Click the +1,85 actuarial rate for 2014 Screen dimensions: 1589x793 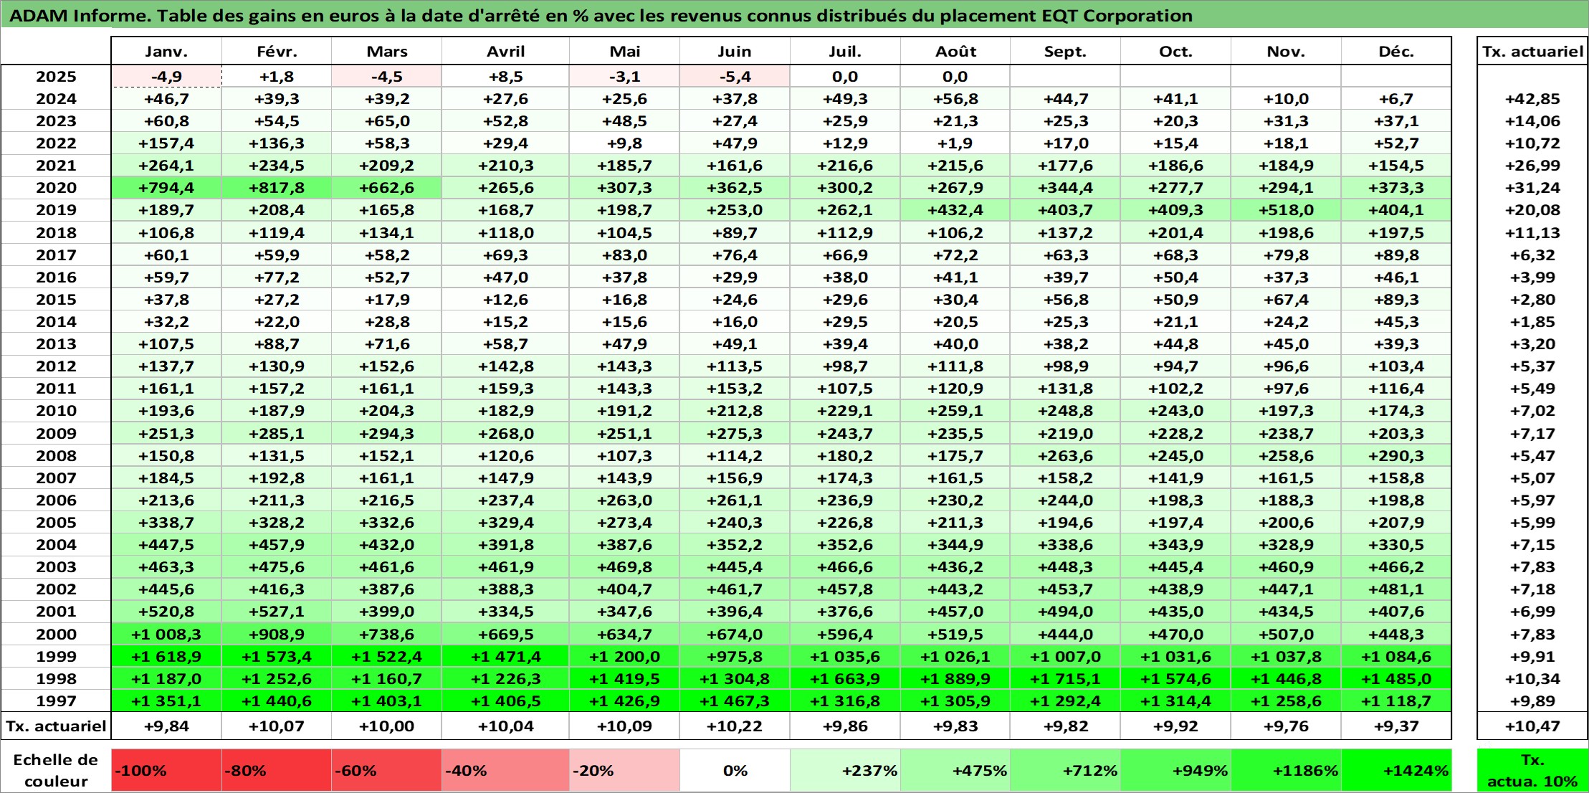pos(1532,322)
